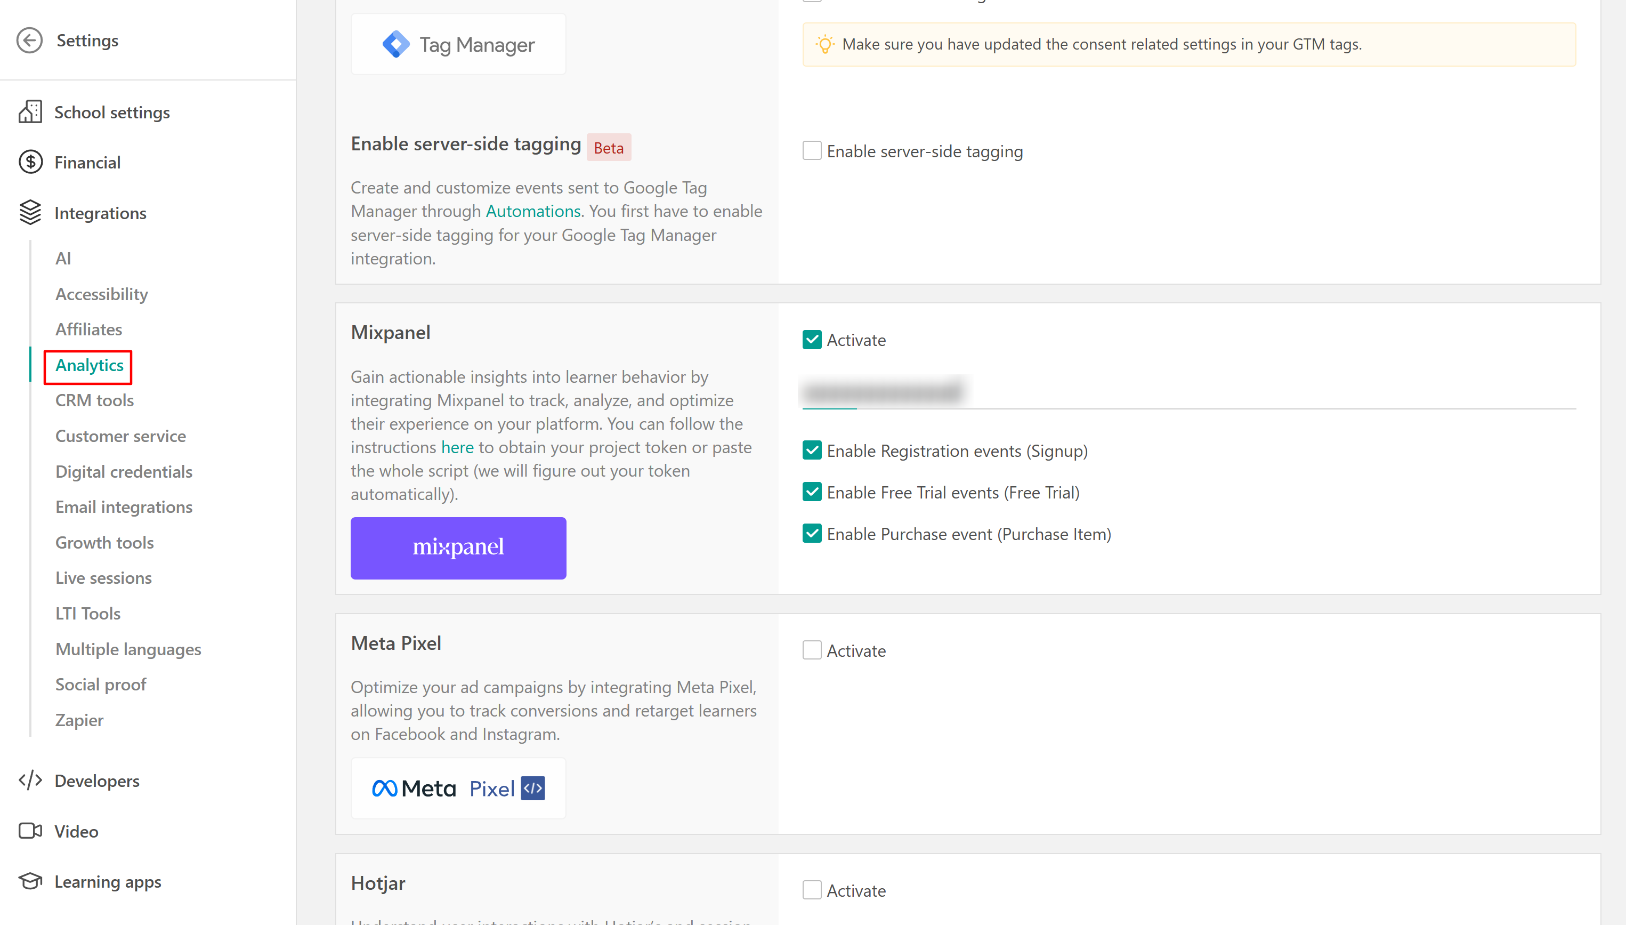Uncheck Mixpanel Activate checkbox
Screen dimensions: 1626x925
(812, 340)
